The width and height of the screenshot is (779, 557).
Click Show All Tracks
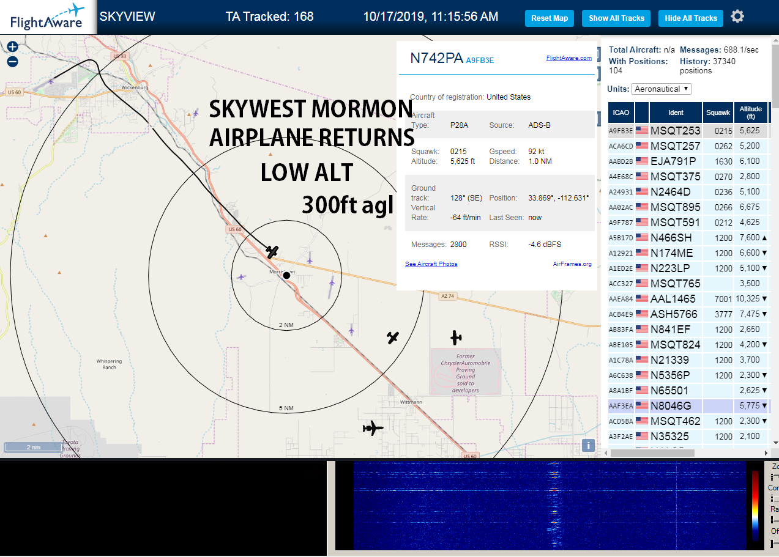pos(616,18)
